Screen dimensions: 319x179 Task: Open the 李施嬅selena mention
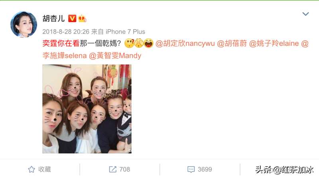[65, 55]
